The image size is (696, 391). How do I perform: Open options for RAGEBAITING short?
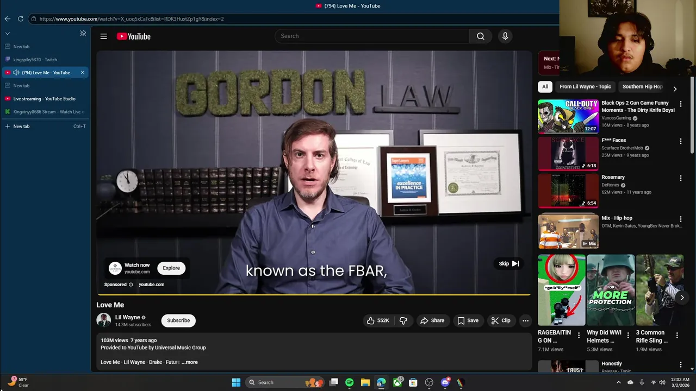579,336
